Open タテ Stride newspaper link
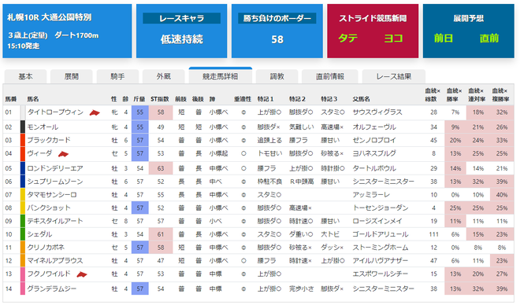 coord(348,38)
